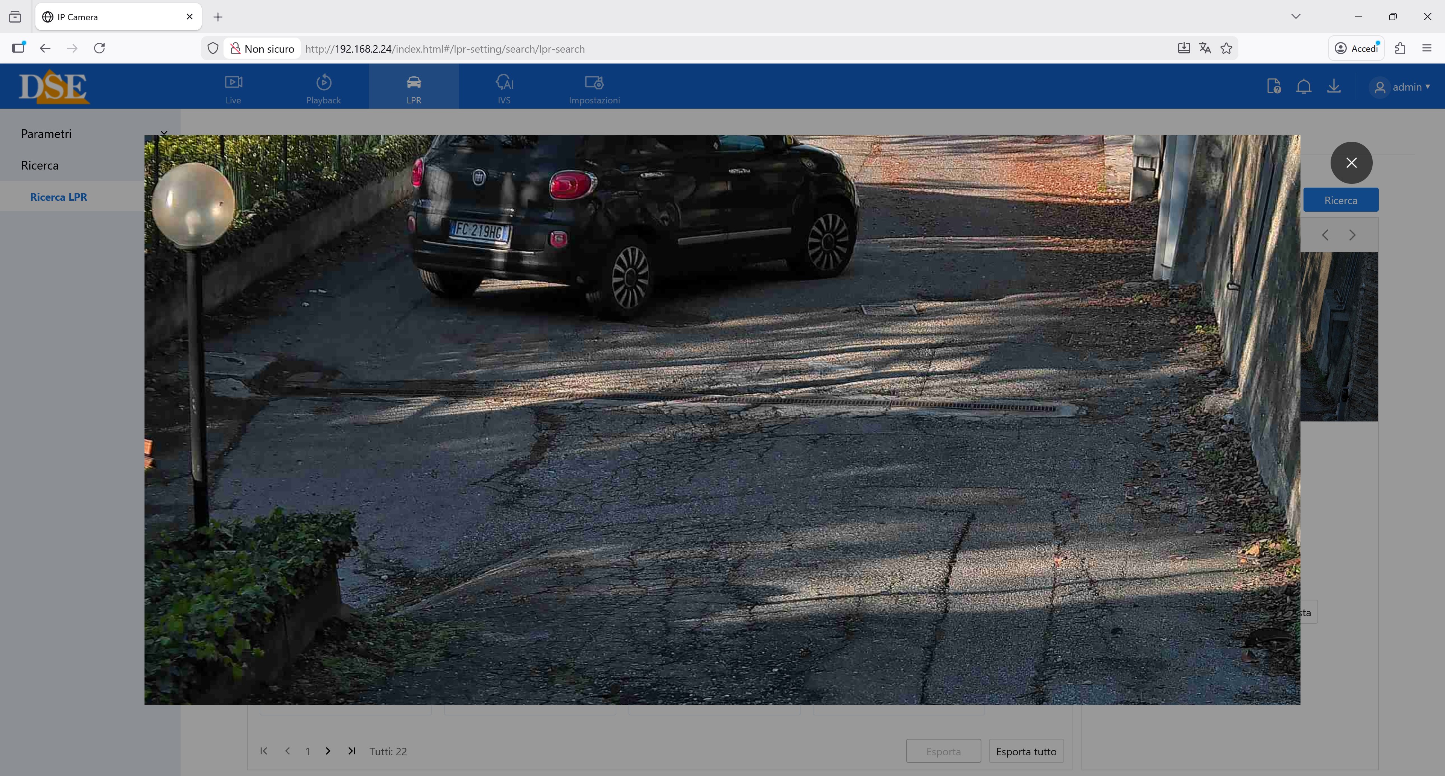Expand the admin user dropdown
This screenshot has width=1445, height=776.
(1402, 87)
